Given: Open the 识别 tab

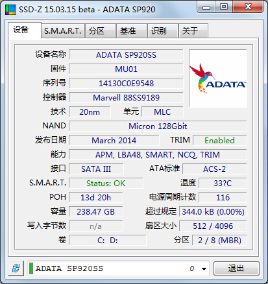Looking at the screenshot, I should (x=163, y=31).
